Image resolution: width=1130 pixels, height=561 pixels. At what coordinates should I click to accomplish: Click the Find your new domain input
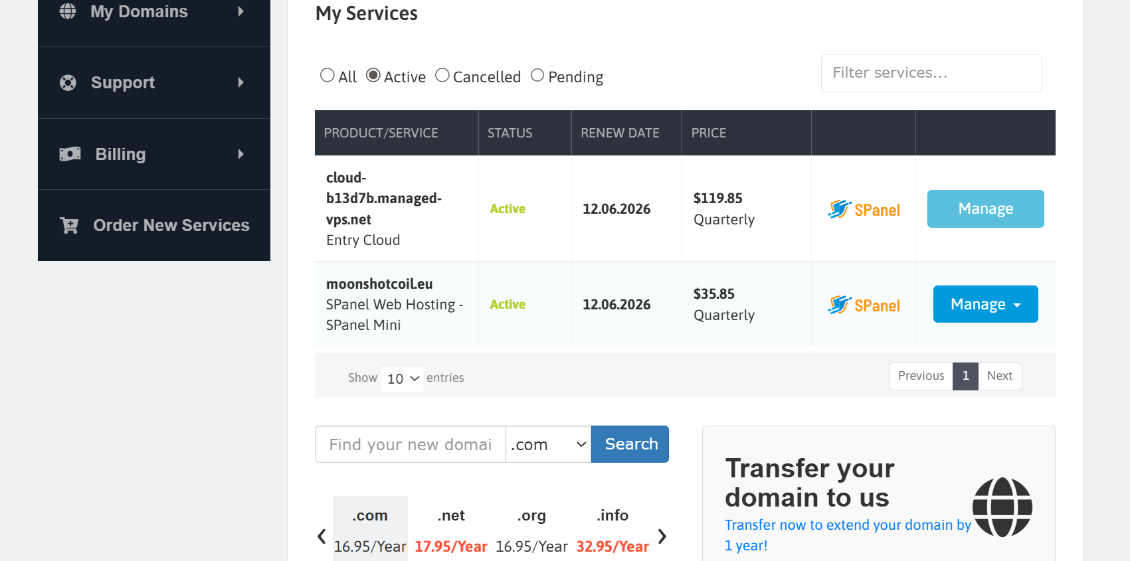[411, 444]
